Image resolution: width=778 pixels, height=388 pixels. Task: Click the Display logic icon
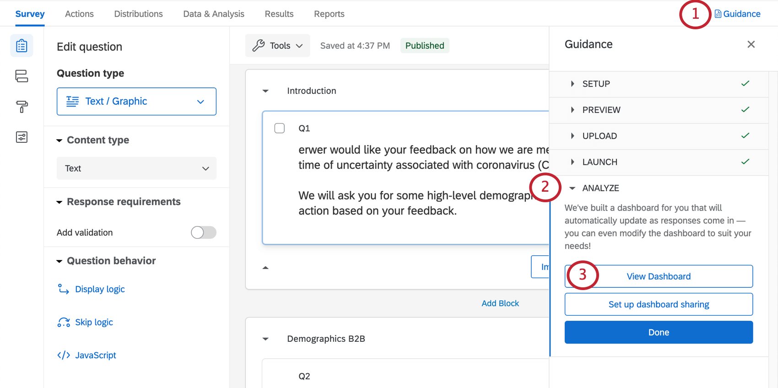pos(63,289)
